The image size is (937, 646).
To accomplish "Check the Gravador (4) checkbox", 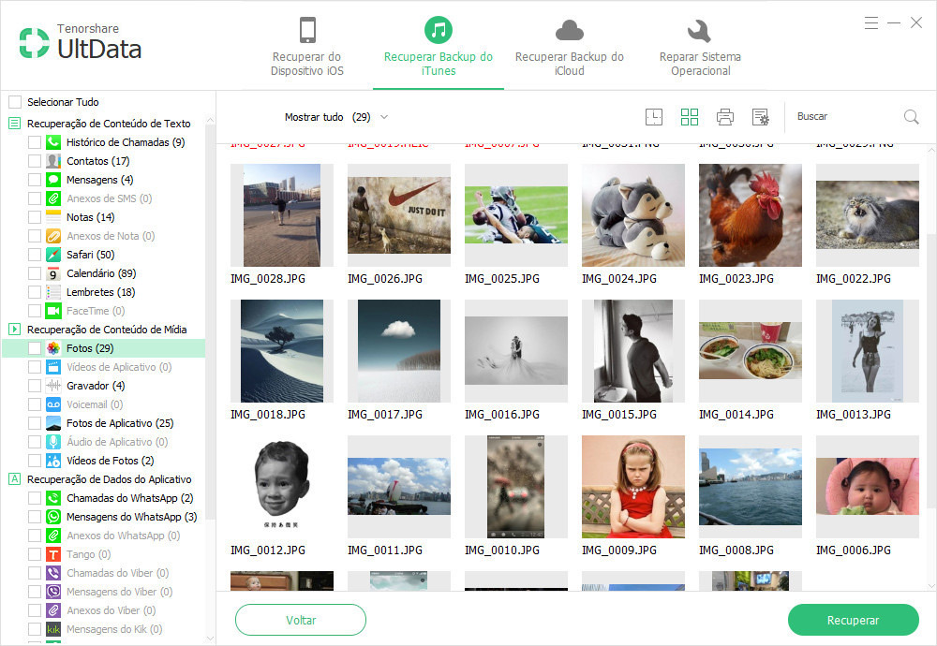I will click(35, 386).
